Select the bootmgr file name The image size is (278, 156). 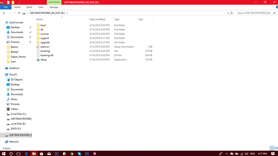(45, 51)
